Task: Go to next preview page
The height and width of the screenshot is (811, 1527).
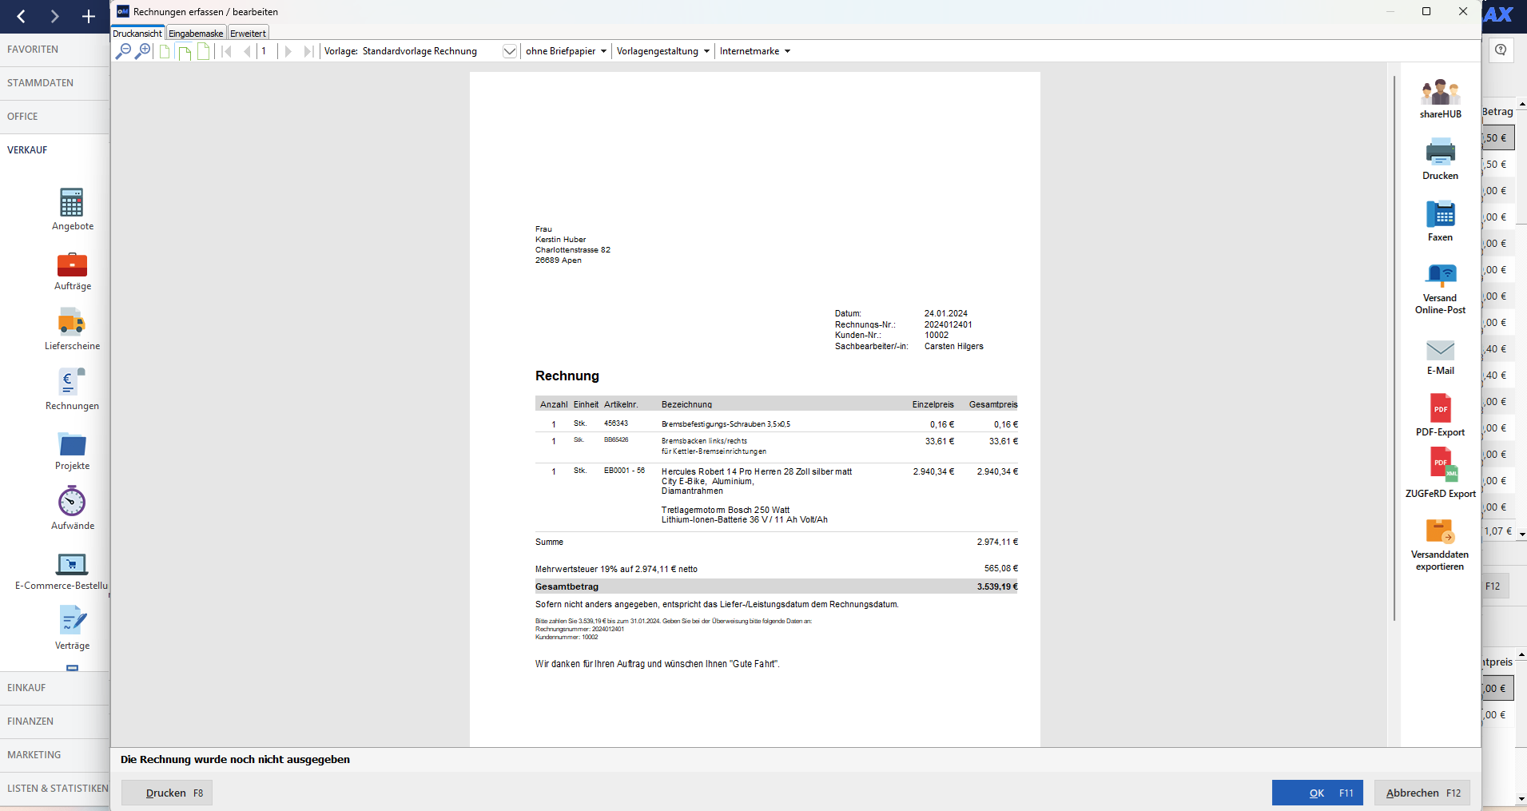Action: [288, 51]
